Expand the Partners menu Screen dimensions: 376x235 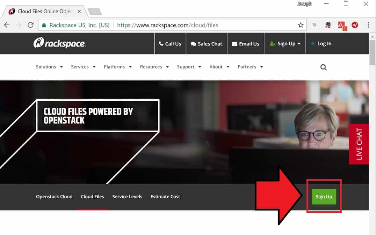point(250,67)
